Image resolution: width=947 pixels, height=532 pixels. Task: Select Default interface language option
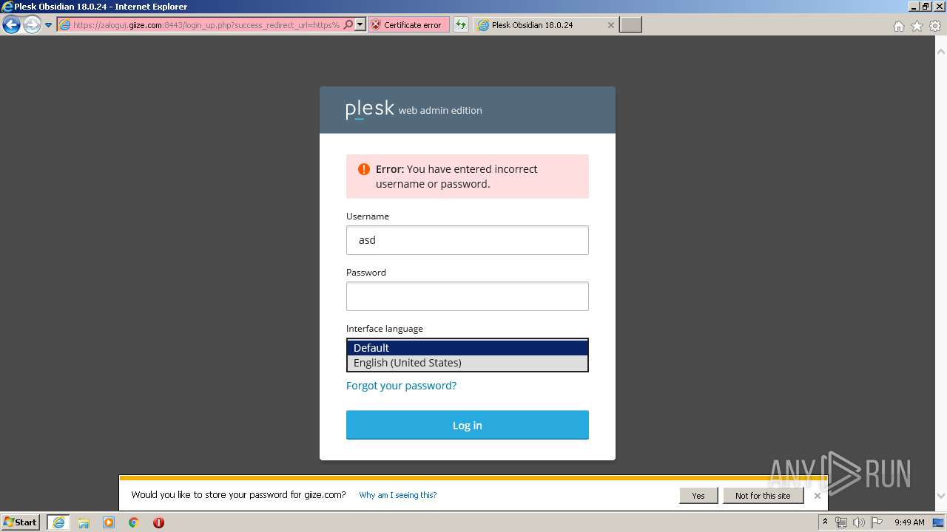pyautogui.click(x=468, y=348)
